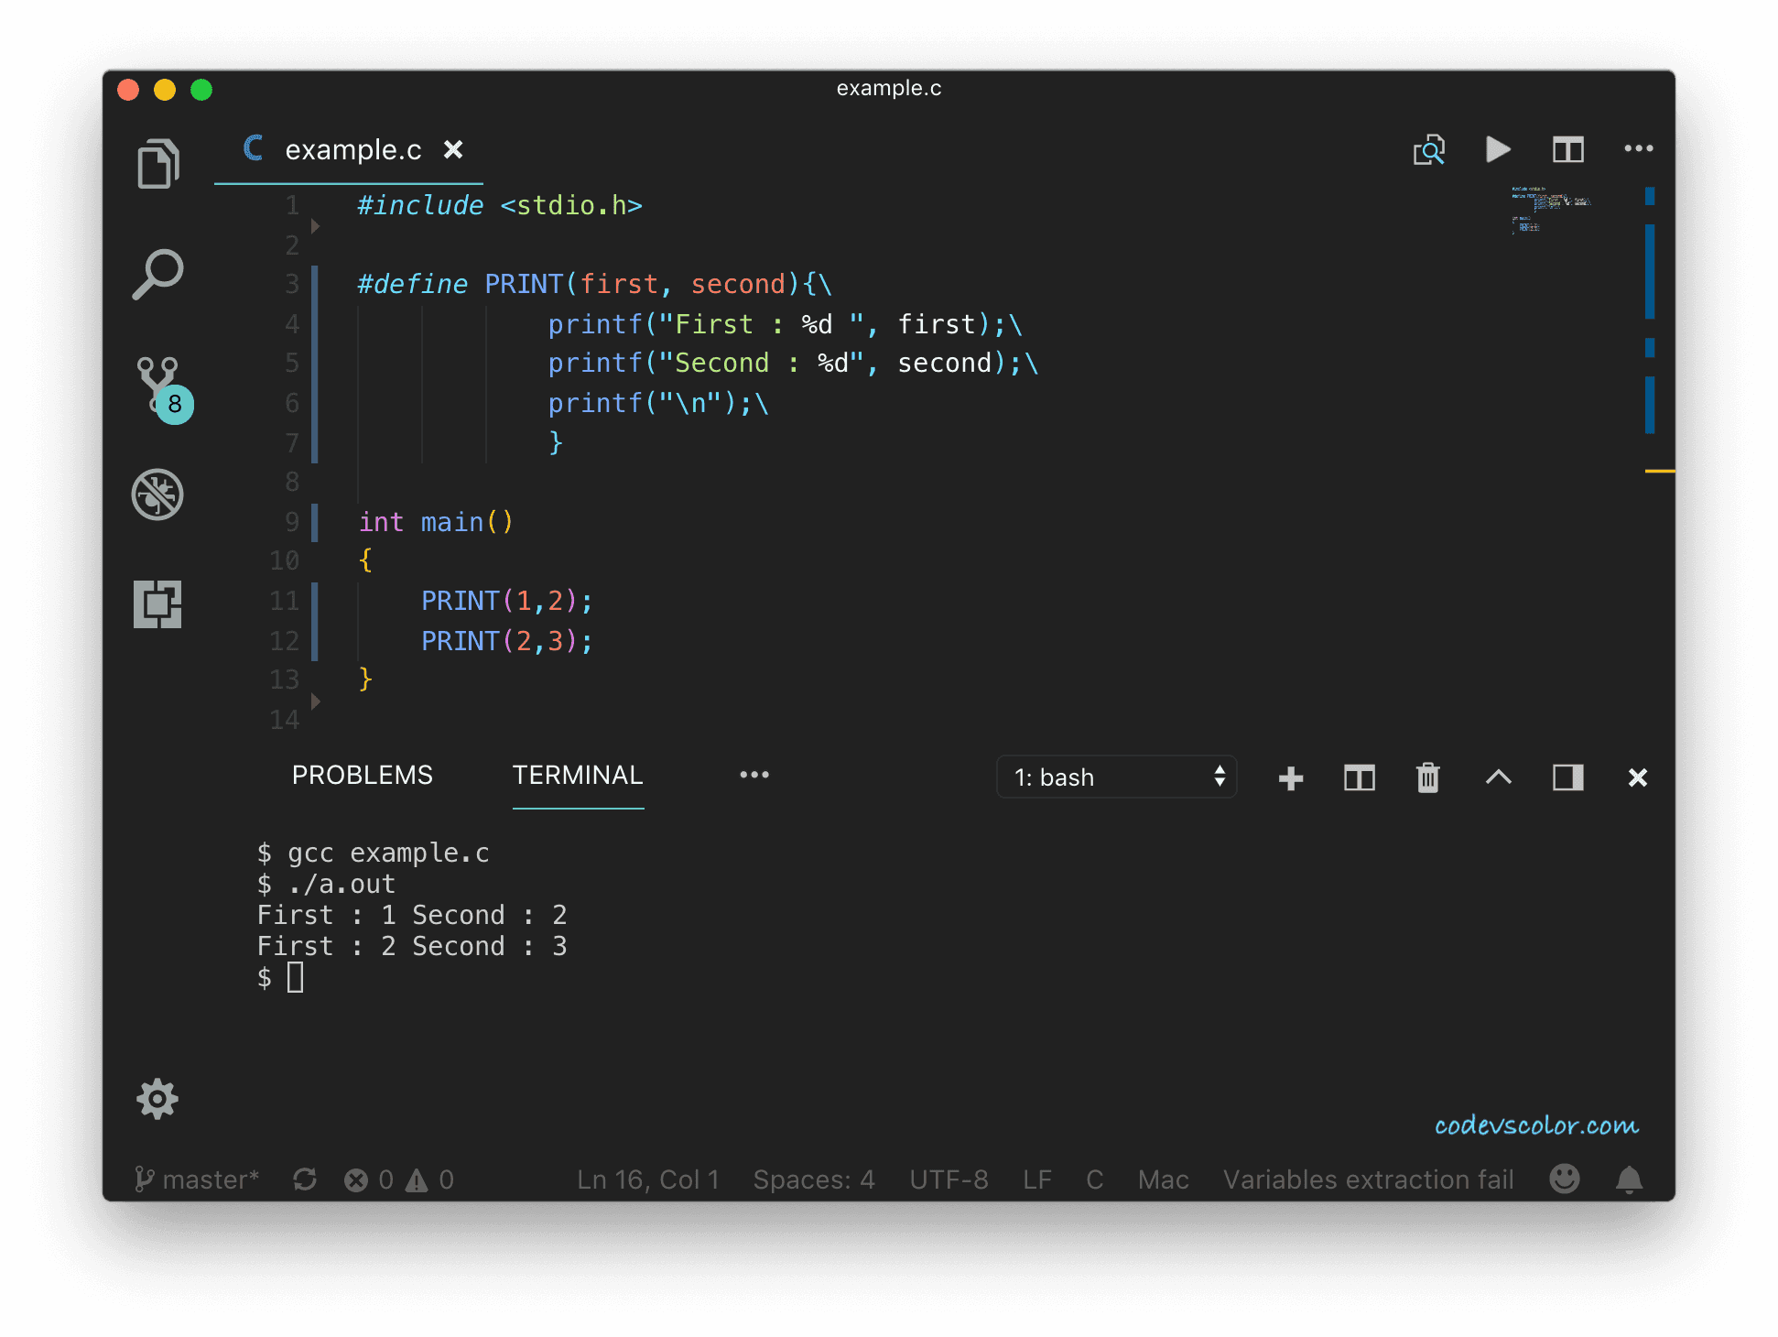
Task: Kill terminal with trash icon
Action: [1428, 777]
